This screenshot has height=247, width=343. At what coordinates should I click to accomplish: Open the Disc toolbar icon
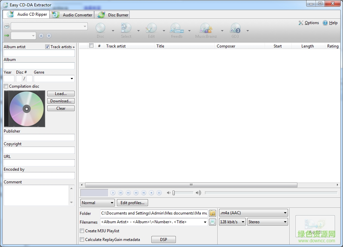click(100, 28)
